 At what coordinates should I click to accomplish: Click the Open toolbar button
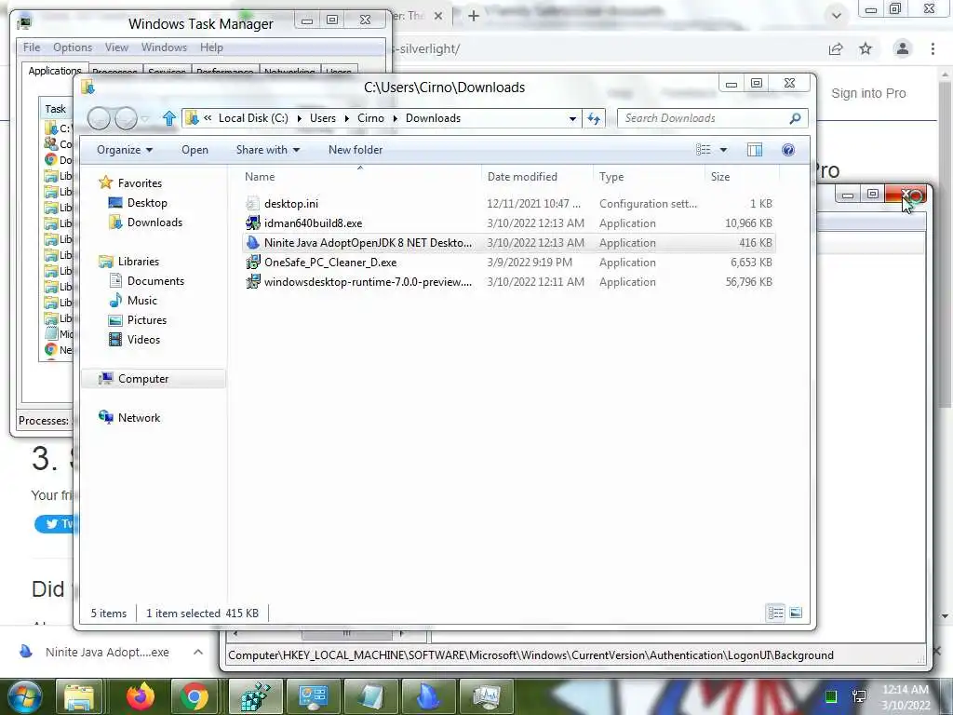pos(195,150)
